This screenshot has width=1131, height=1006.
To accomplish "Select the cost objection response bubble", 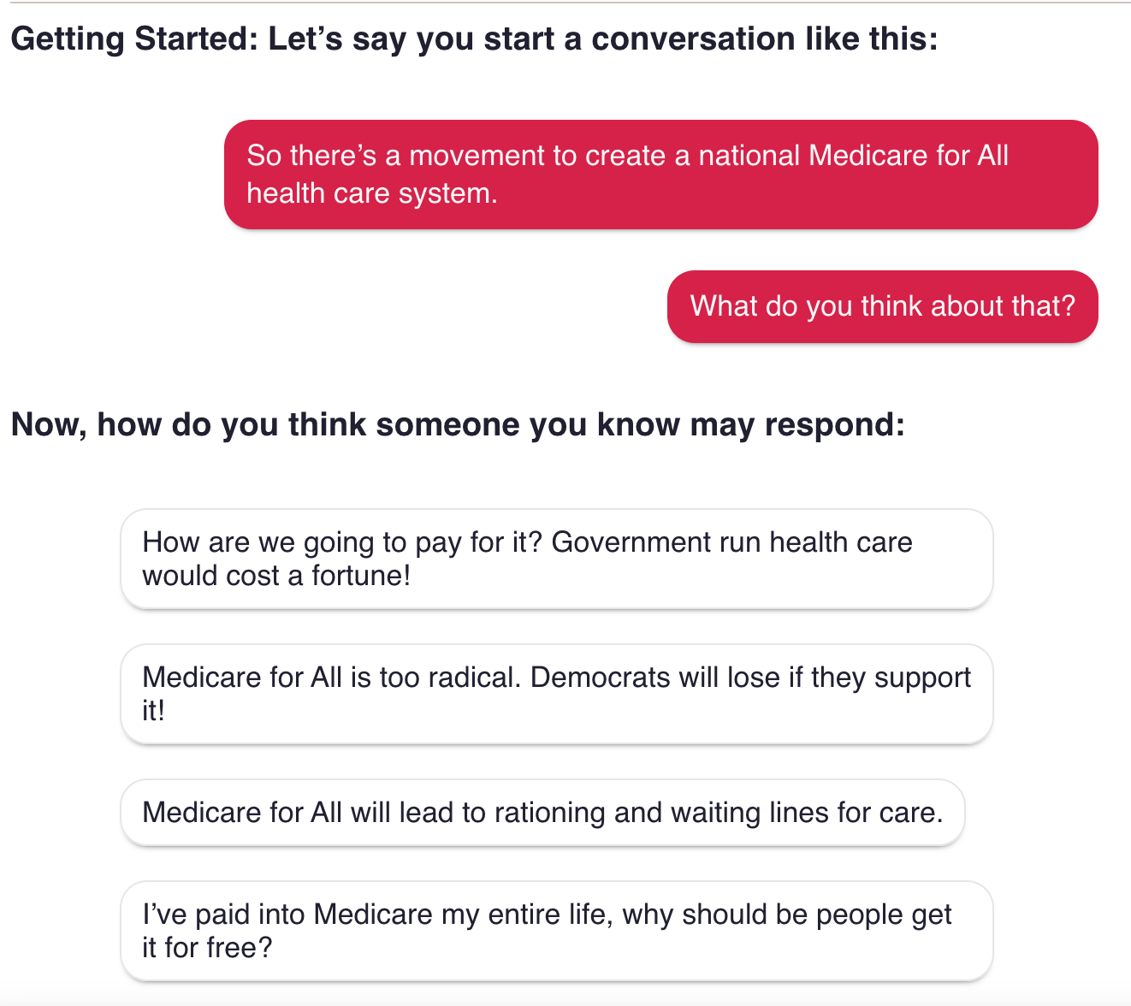I will 556,559.
